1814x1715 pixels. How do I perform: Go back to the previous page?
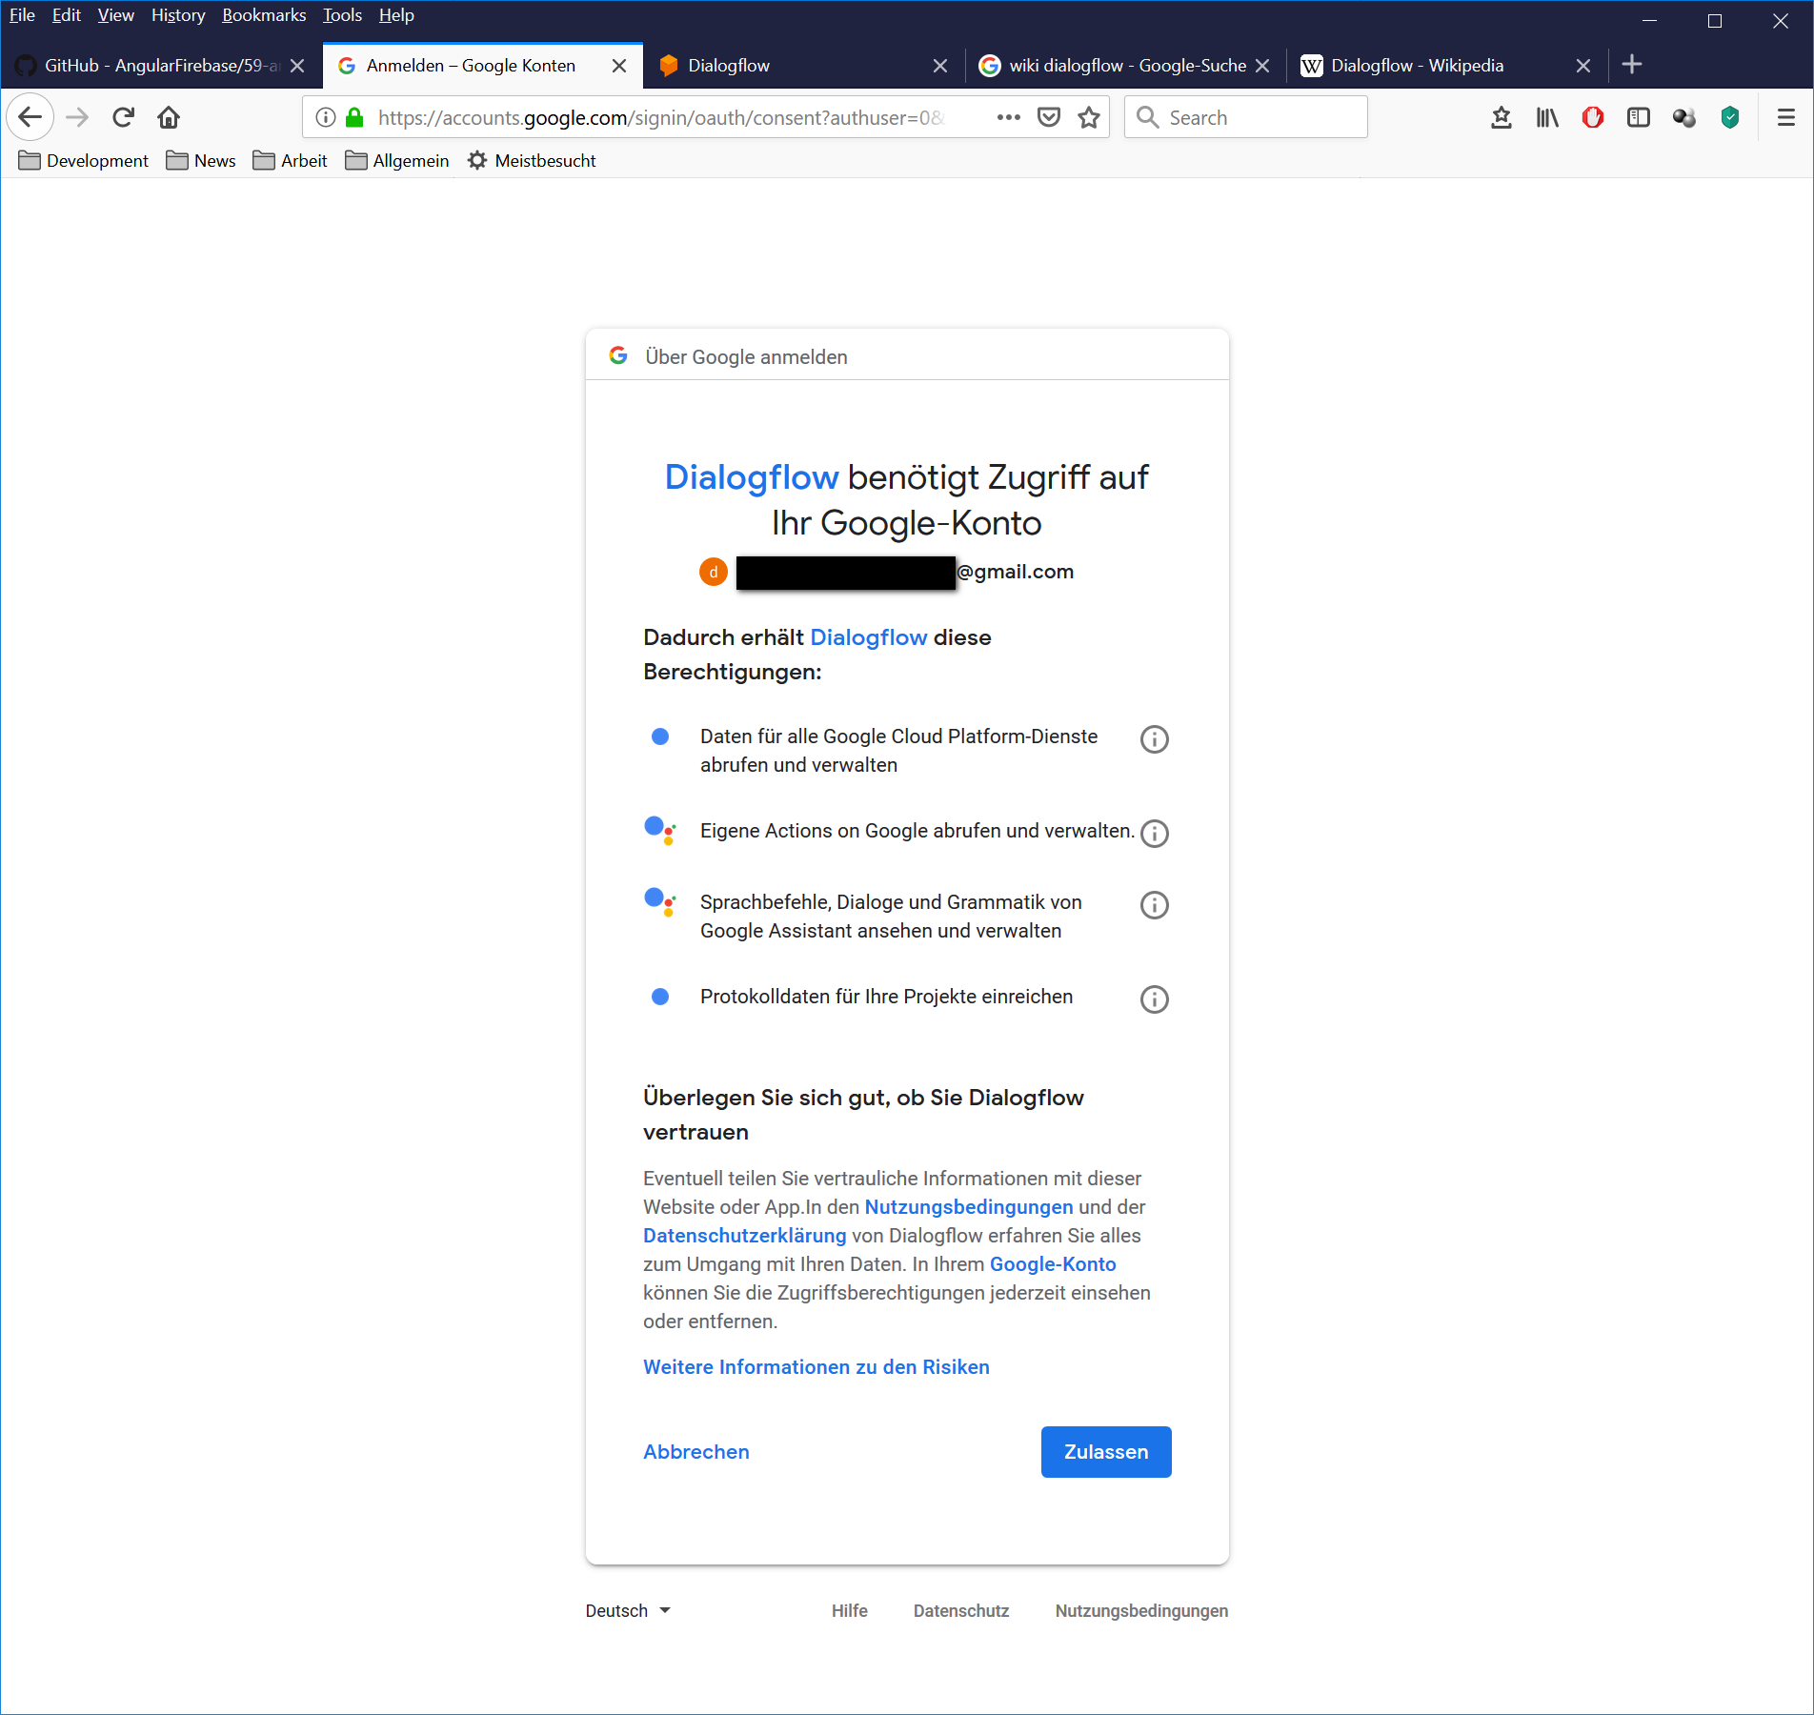tap(30, 117)
